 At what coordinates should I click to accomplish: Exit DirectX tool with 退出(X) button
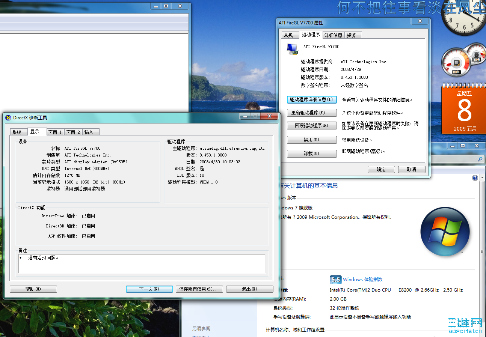click(250, 289)
